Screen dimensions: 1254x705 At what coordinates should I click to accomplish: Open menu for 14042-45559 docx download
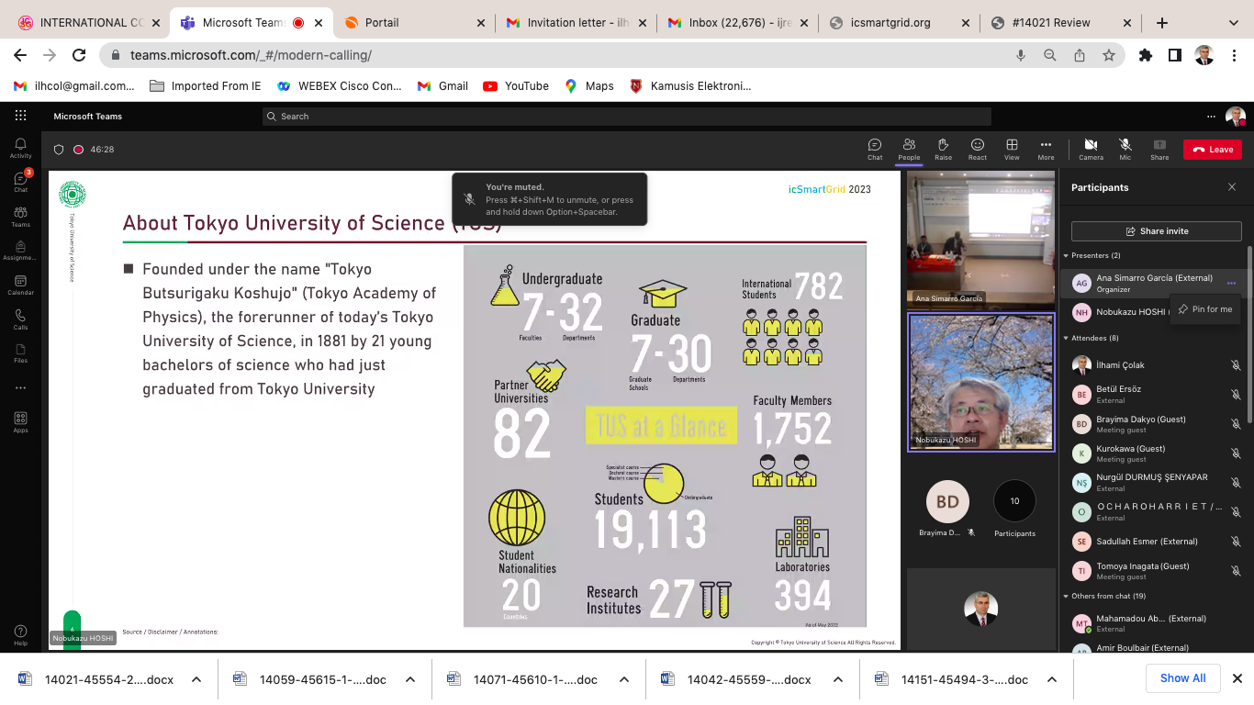point(838,679)
